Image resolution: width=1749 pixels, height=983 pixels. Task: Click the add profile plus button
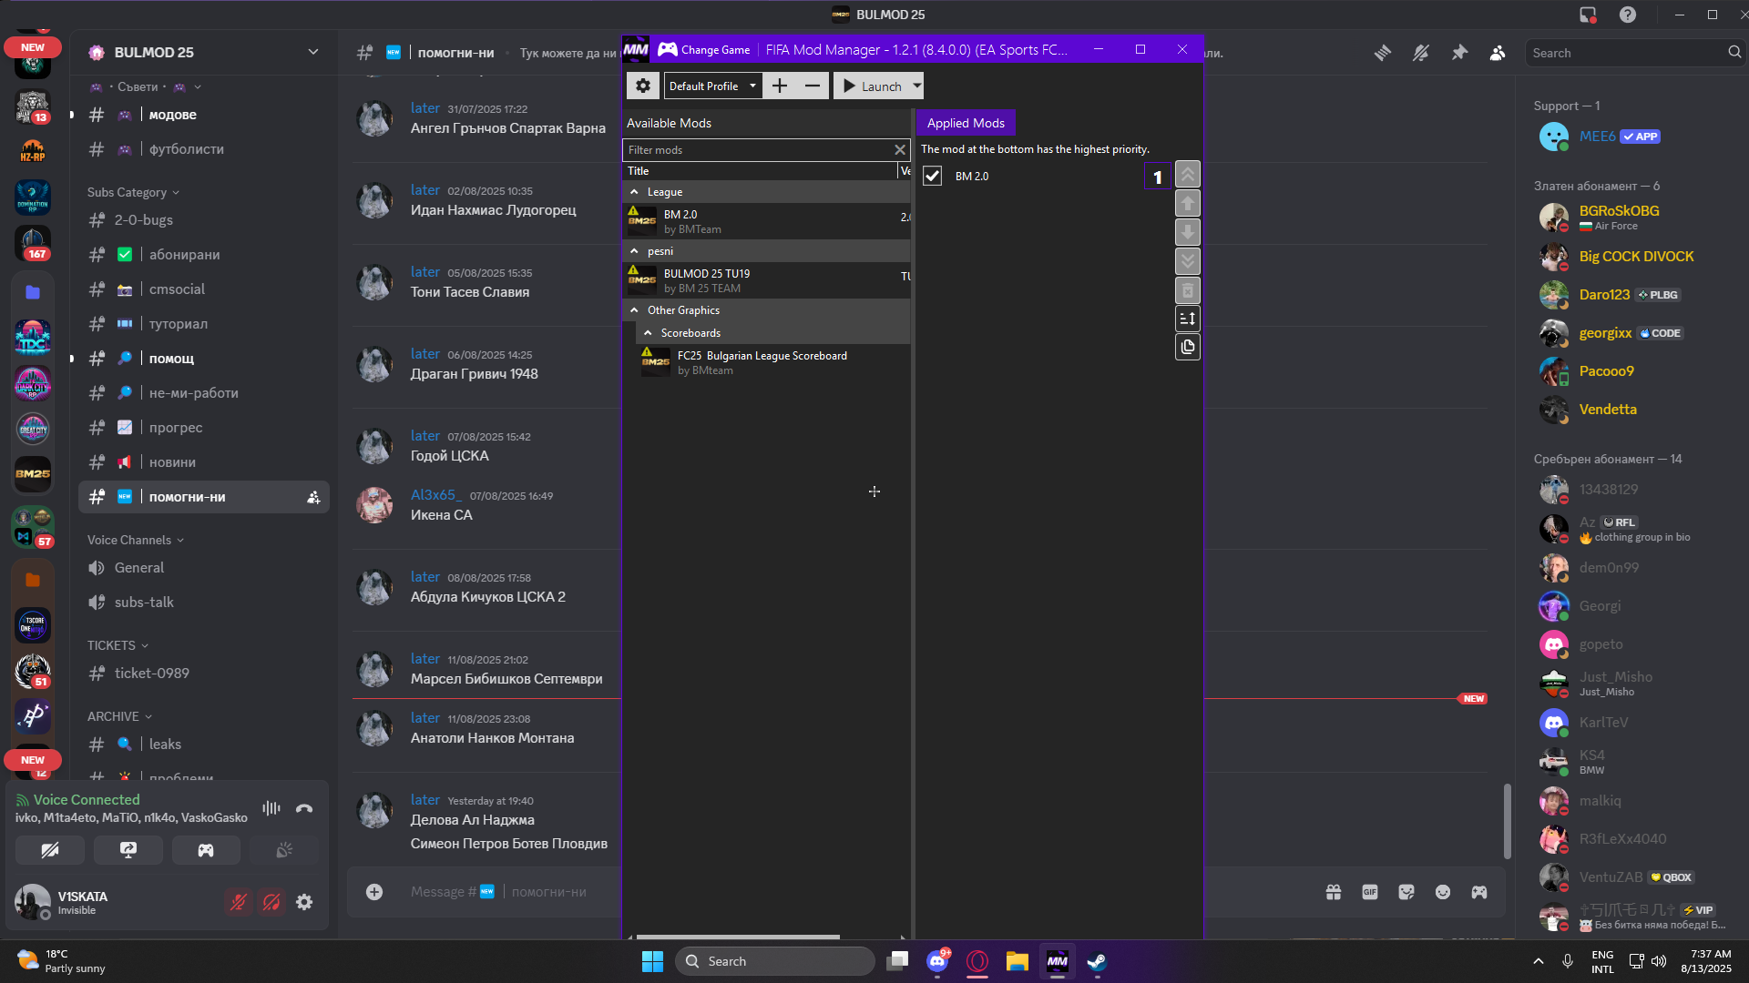[x=780, y=86]
